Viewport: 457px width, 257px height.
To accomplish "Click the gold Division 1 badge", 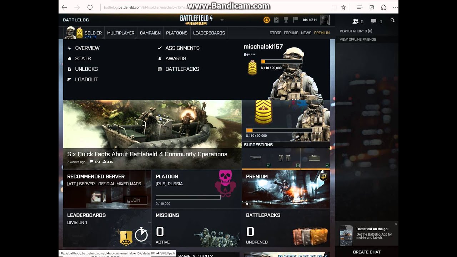I will click(x=126, y=238).
